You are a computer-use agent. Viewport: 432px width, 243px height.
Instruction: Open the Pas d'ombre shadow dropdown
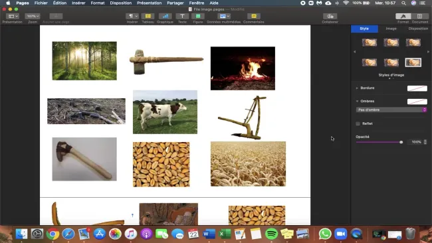391,110
